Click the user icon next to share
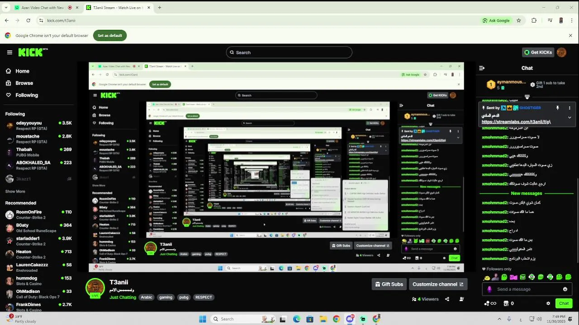579x325 pixels. (x=461, y=299)
